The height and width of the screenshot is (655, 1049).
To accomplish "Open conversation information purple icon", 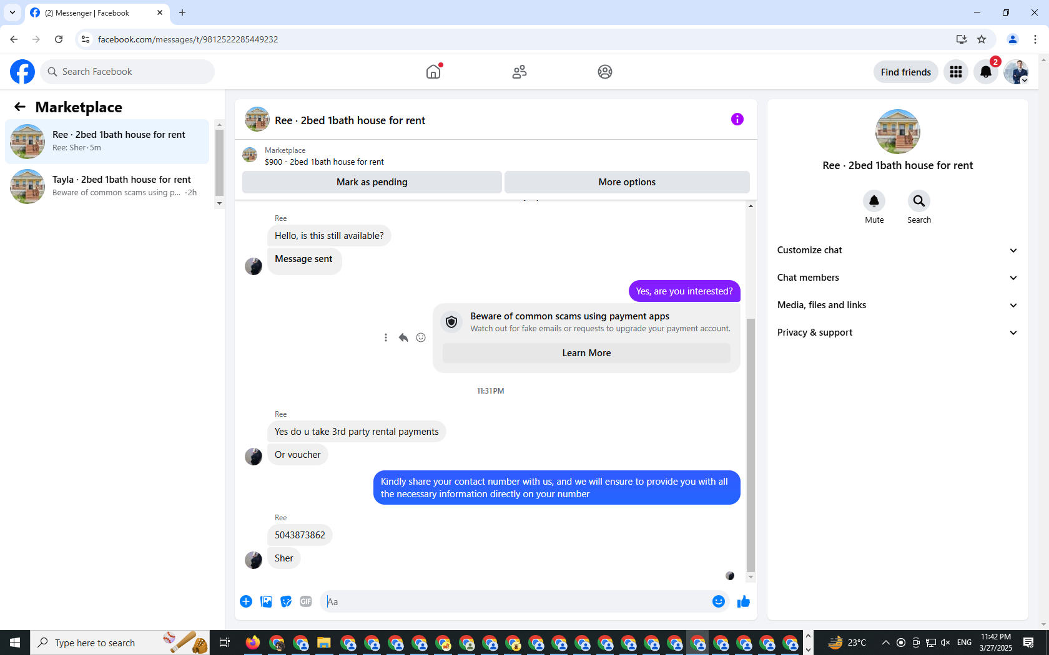I will coord(737,119).
